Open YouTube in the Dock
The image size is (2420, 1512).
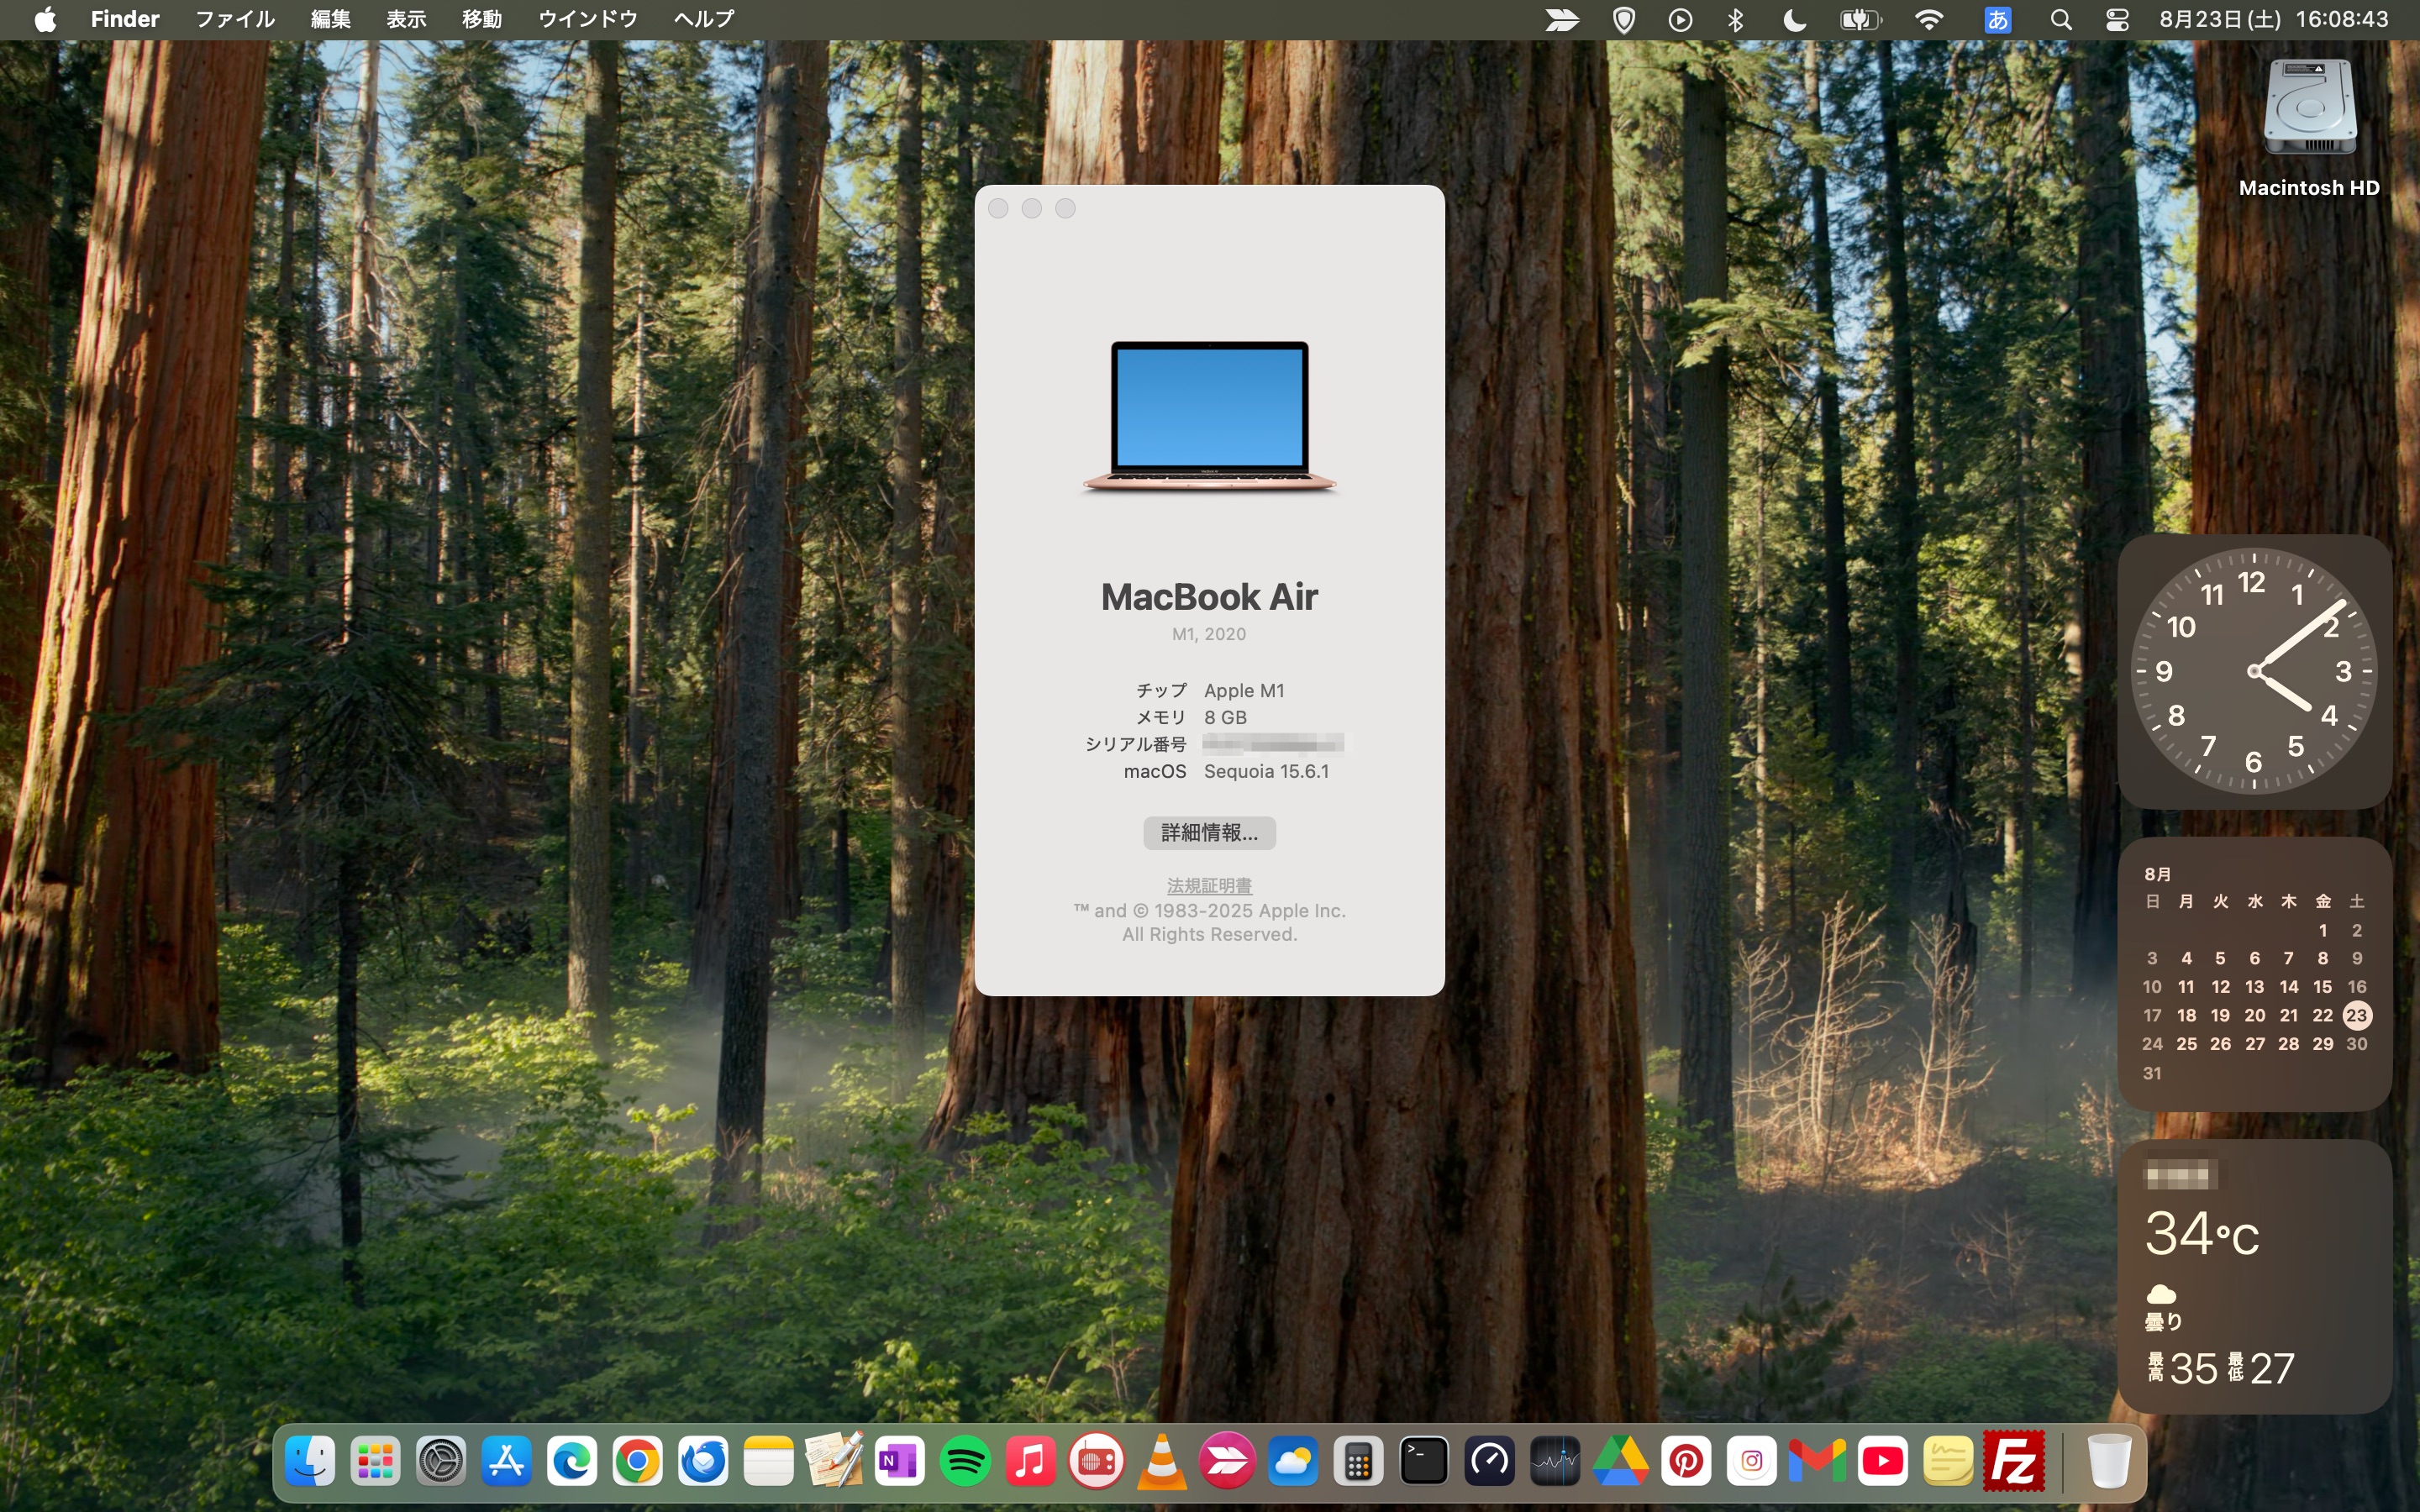pos(1882,1462)
